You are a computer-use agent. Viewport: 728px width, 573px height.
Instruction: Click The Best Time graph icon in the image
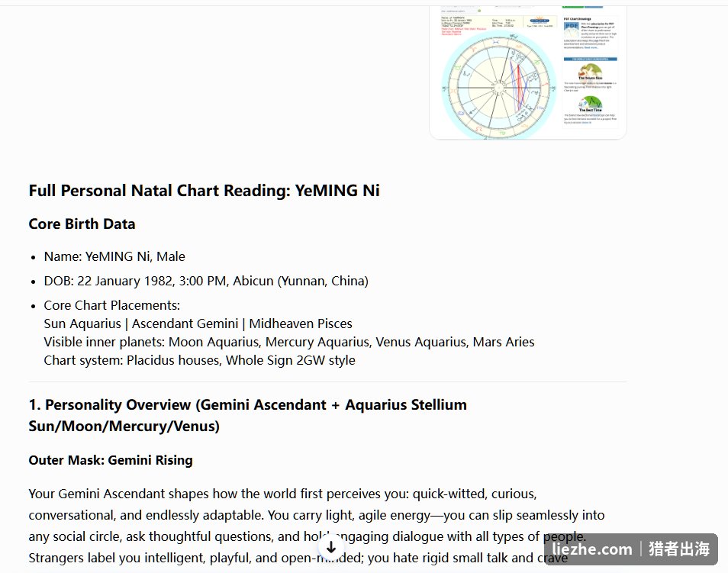coord(590,103)
